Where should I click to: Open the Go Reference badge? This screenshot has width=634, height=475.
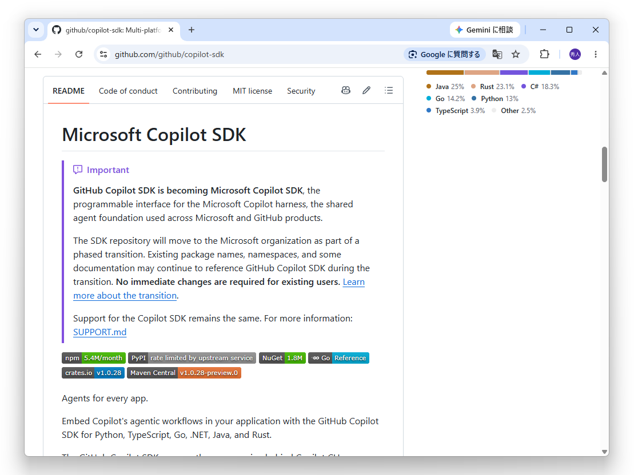(x=339, y=358)
